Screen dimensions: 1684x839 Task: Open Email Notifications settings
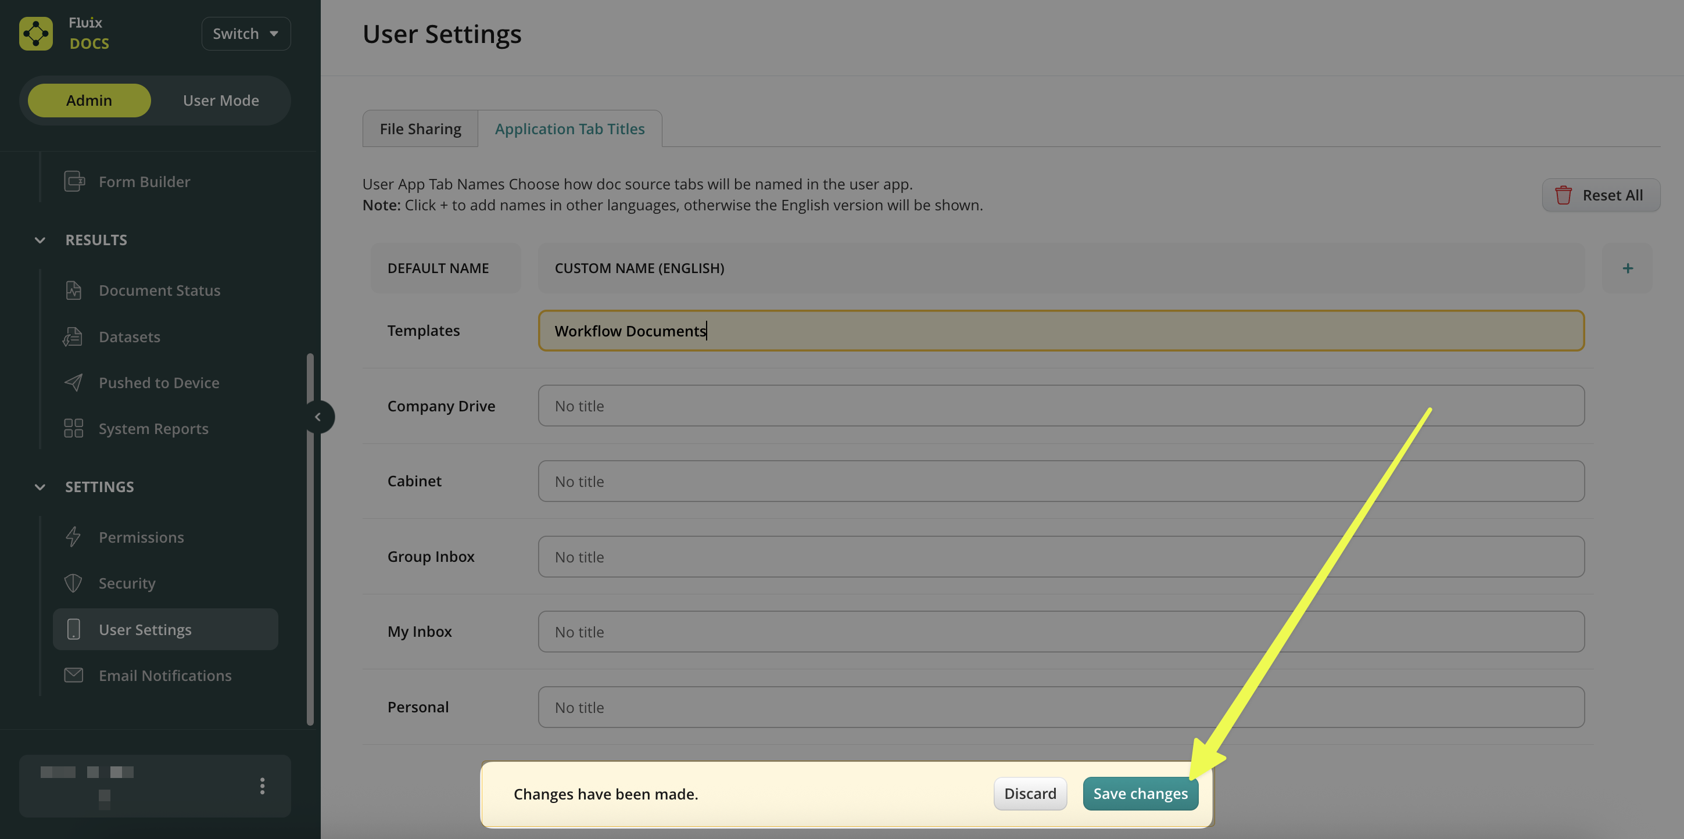(165, 676)
